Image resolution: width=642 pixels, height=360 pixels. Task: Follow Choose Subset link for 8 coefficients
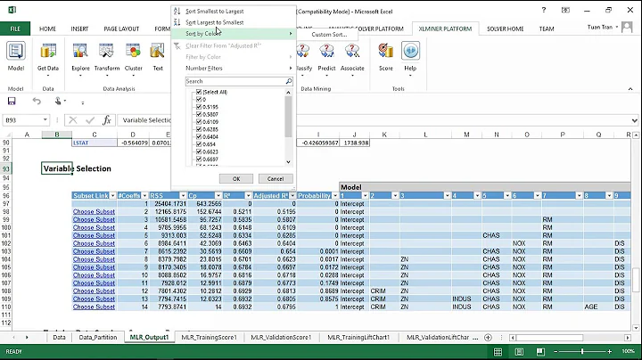tap(94, 259)
